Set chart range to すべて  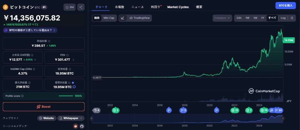pos(272,18)
